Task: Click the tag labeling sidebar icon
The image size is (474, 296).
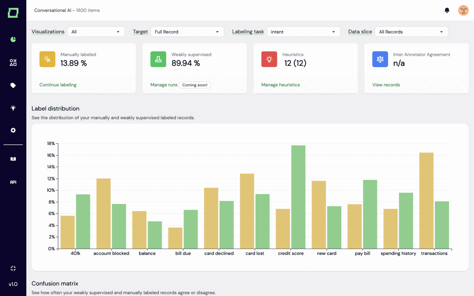Action: [13, 85]
